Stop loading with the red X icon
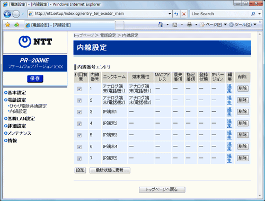The image size is (265, 201). [184, 14]
